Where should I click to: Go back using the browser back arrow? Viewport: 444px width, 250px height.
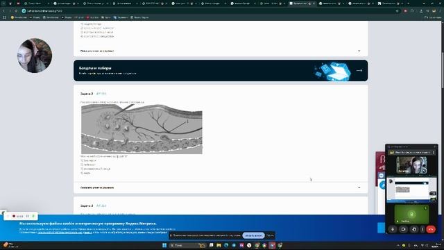[3, 11]
